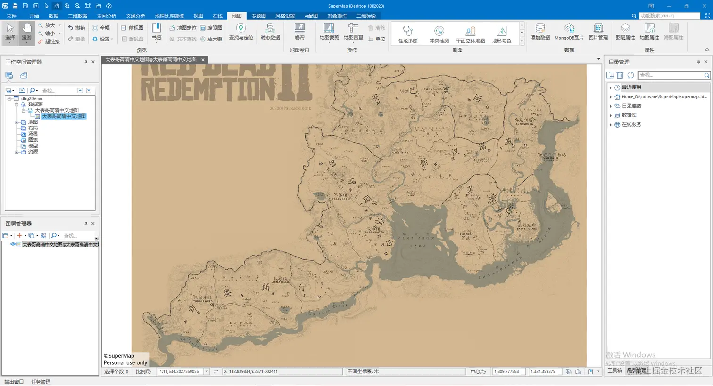Click the 缩小 zoom-out tool

[47, 33]
